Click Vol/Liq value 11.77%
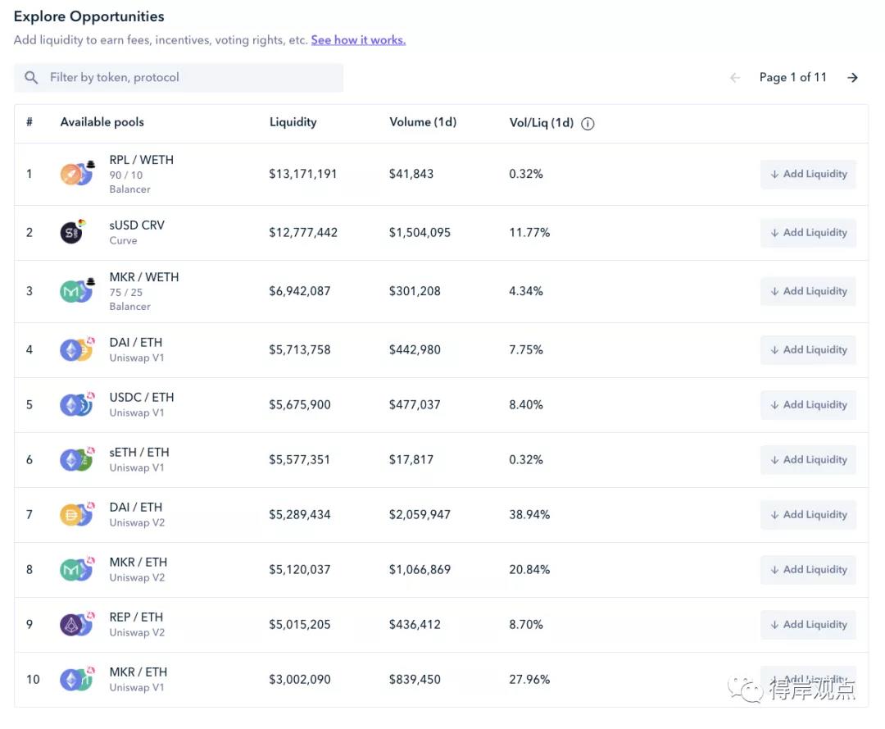This screenshot has width=885, height=729. pos(529,233)
